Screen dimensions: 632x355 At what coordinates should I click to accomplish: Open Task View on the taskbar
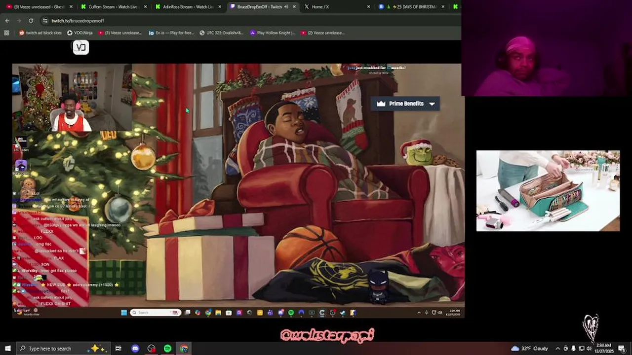118,349
